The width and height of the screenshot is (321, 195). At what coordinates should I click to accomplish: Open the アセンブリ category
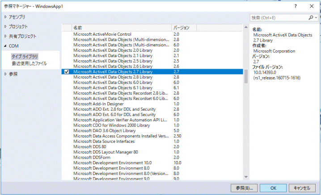click(17, 17)
